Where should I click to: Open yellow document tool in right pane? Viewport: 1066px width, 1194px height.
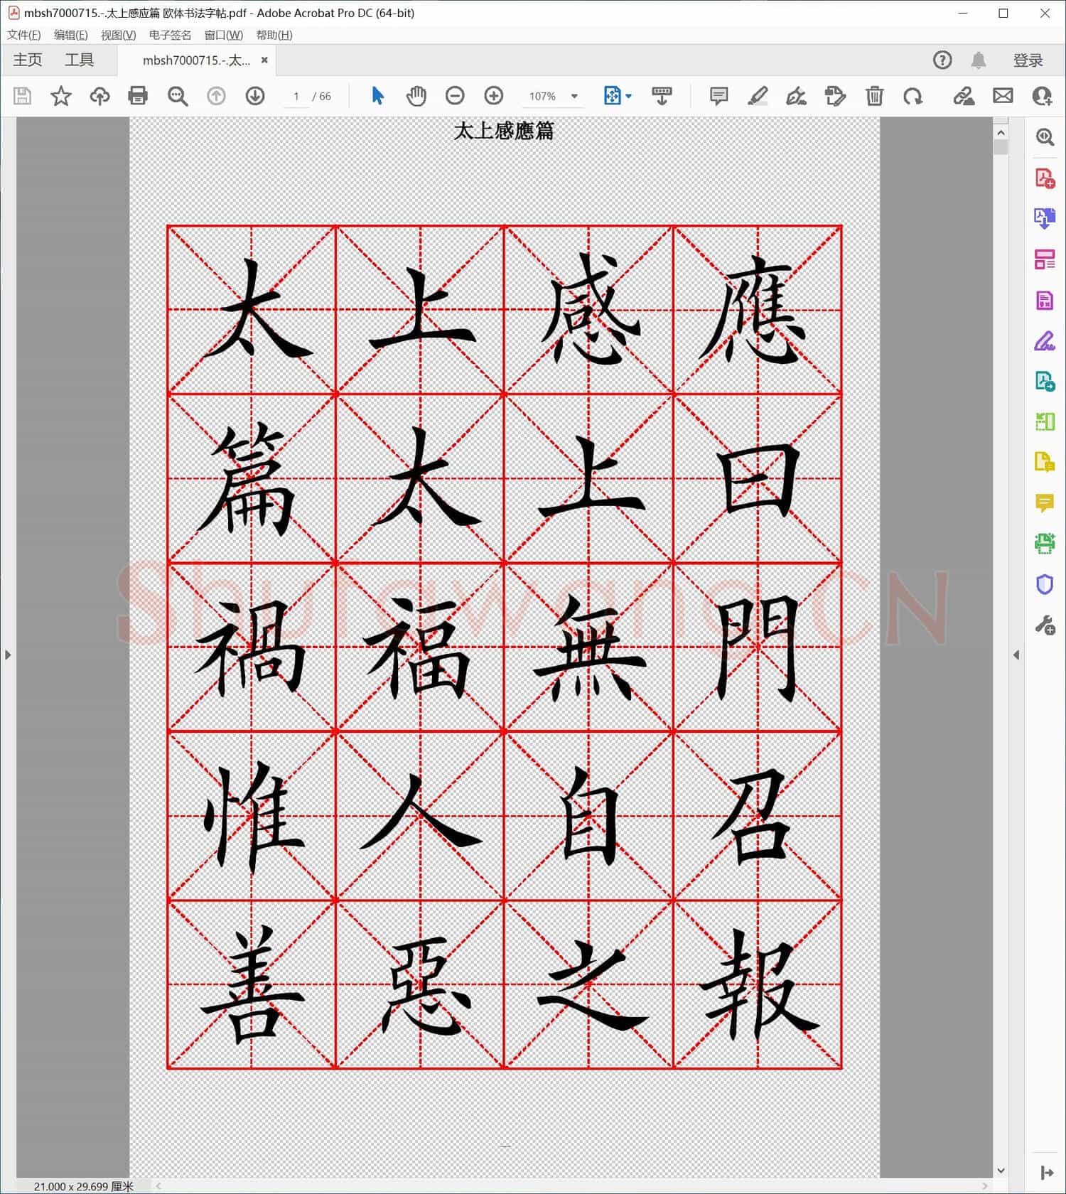coord(1045,463)
